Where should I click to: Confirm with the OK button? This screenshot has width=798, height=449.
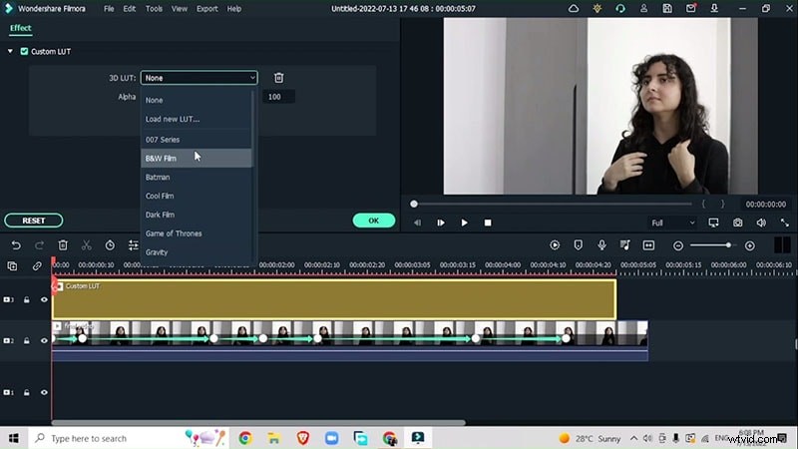tap(373, 221)
